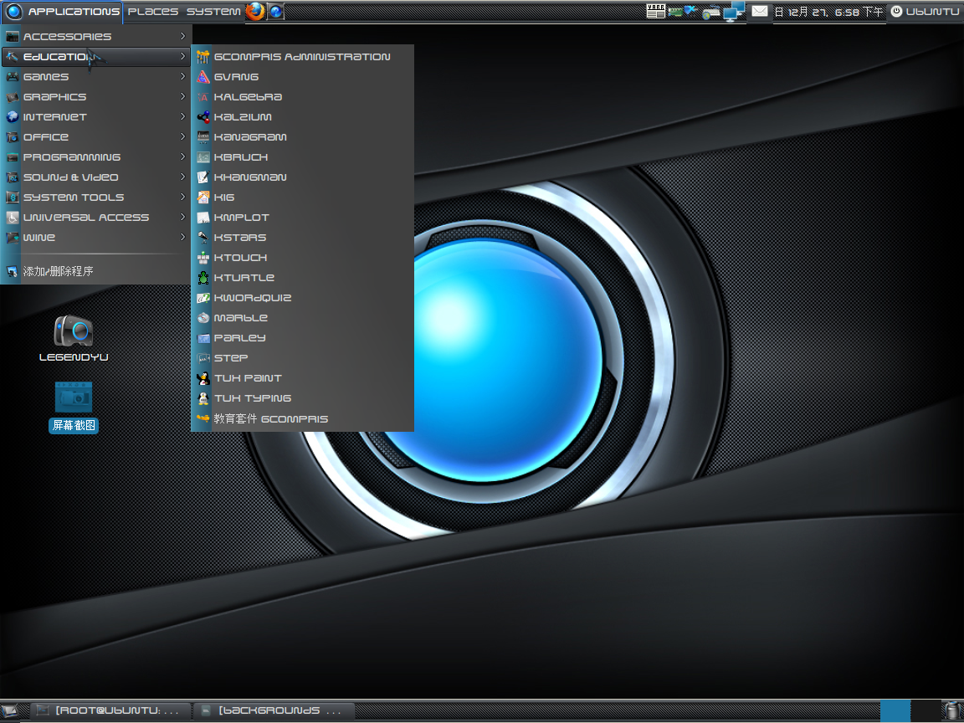
Task: Open GCompris Administration
Action: pyautogui.click(x=303, y=56)
